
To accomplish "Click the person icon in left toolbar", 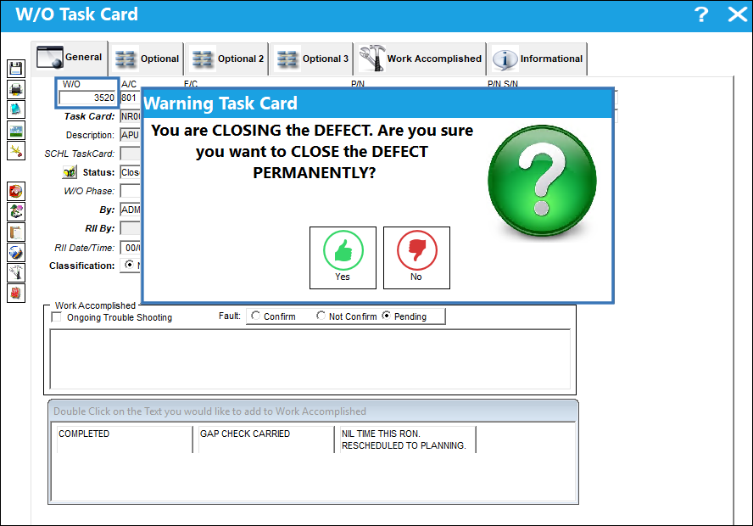I will 16,211.
